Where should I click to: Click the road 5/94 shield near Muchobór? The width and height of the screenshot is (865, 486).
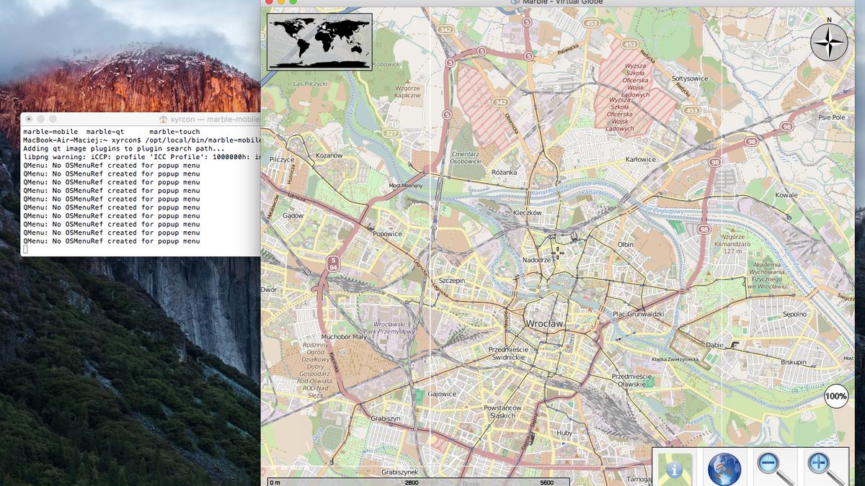tap(332, 262)
